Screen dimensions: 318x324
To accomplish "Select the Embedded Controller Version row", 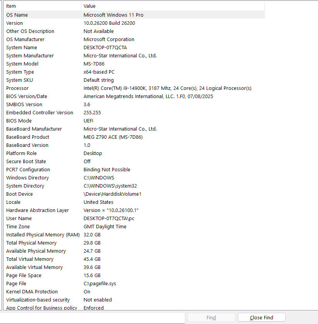I will coord(135,113).
